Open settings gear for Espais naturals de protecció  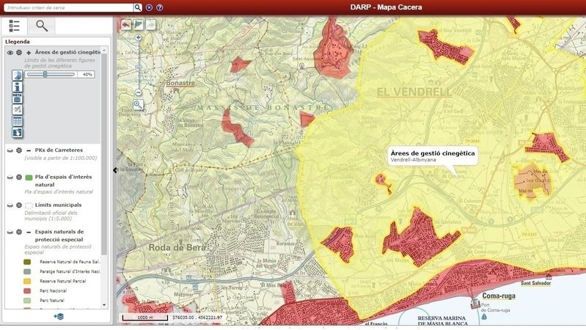coord(19,232)
